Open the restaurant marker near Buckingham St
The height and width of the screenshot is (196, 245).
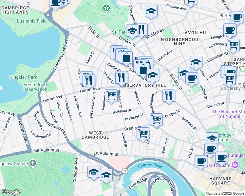pyautogui.click(x=169, y=96)
